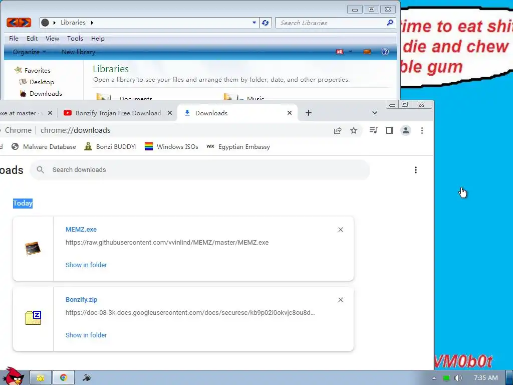
Task: Close the 'exe at master' tab
Action: pos(50,113)
